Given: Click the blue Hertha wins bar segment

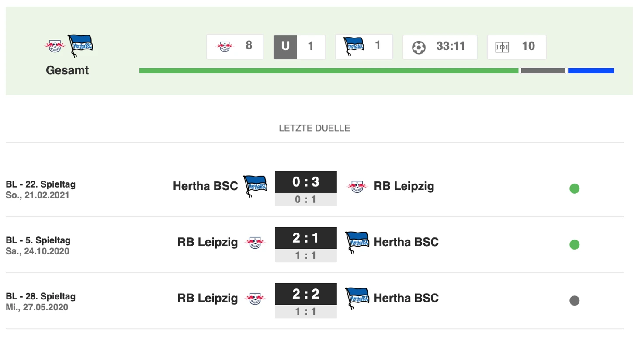Looking at the screenshot, I should tap(590, 71).
